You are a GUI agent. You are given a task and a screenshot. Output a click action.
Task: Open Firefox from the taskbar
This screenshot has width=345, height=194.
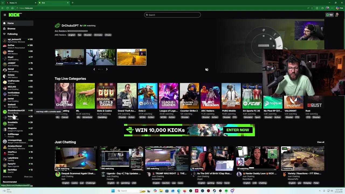pos(185,191)
